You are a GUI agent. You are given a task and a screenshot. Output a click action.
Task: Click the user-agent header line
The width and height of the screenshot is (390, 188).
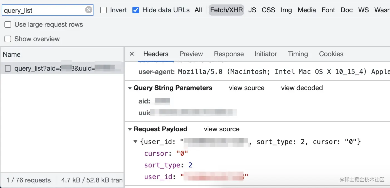pos(264,72)
